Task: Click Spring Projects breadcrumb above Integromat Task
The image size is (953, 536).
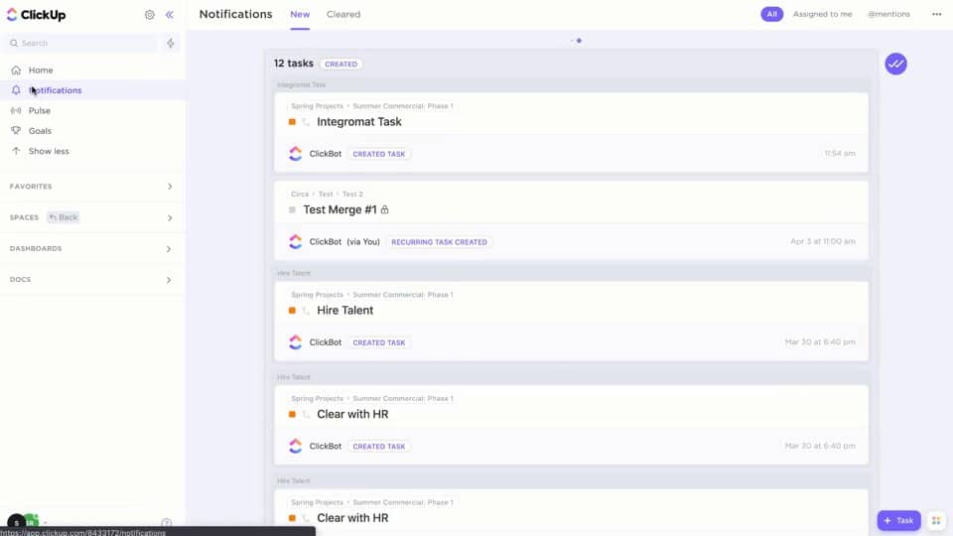Action: click(318, 106)
